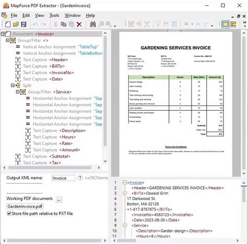Open the Window menu

pyautogui.click(x=73, y=16)
